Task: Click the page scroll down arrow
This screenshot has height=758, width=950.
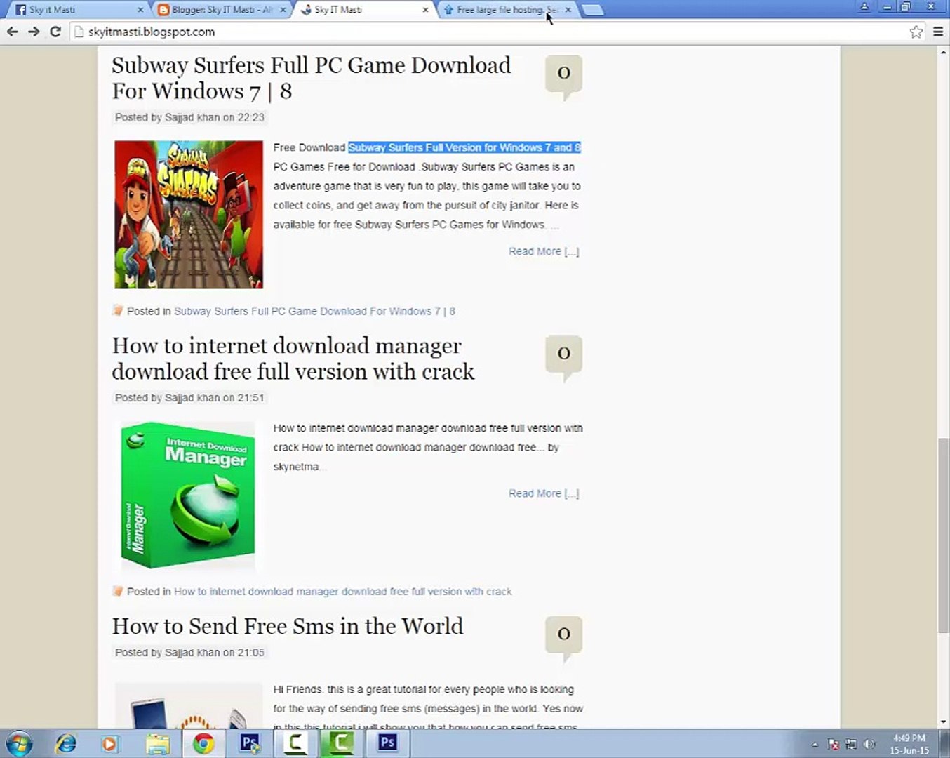Action: pyautogui.click(x=944, y=722)
